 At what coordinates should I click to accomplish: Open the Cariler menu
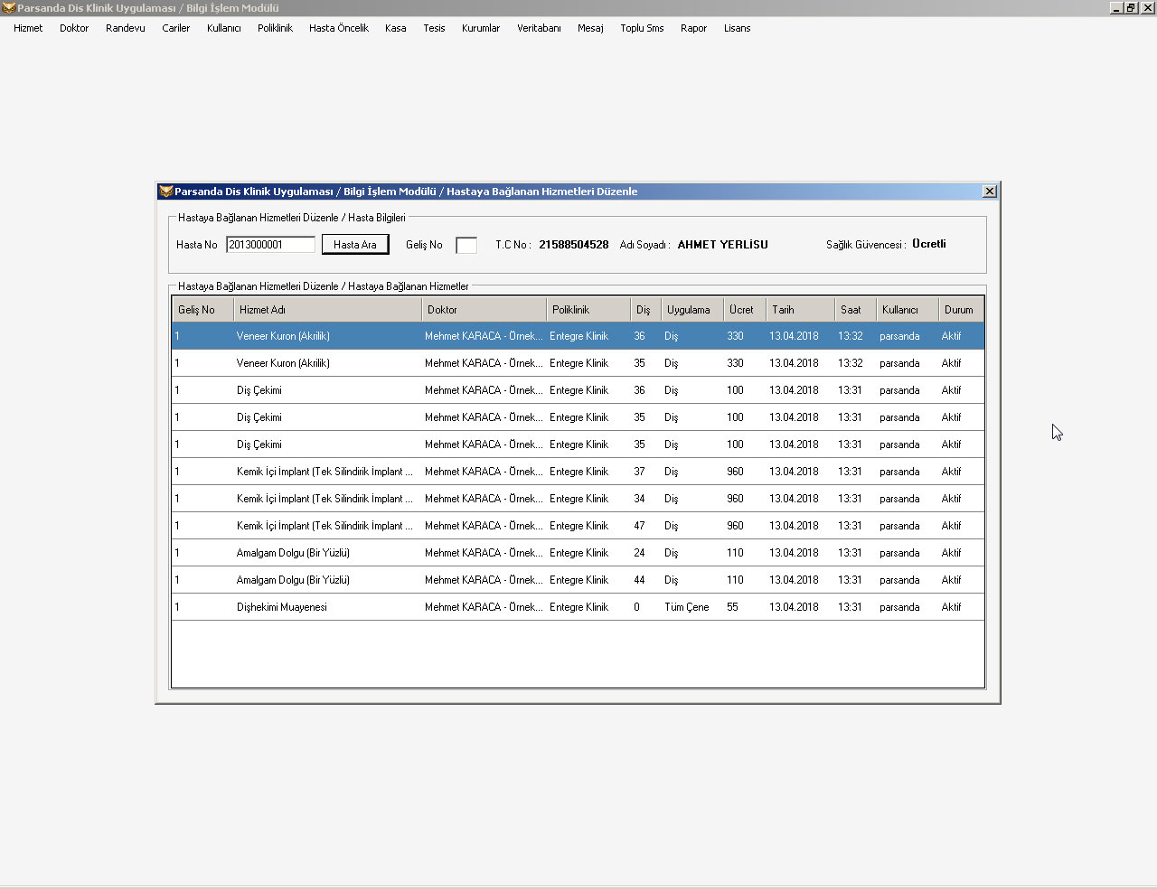(175, 28)
